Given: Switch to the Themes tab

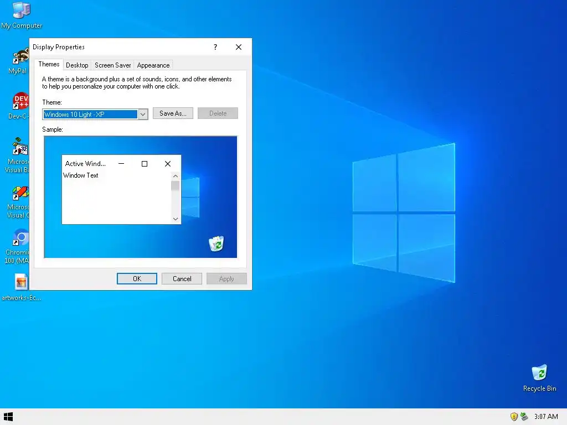Looking at the screenshot, I should point(49,64).
